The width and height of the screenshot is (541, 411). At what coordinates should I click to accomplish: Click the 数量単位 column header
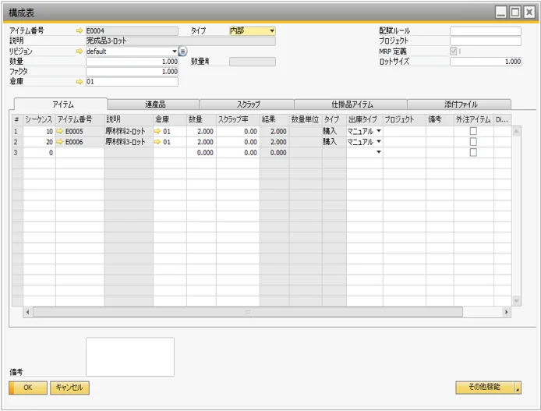306,119
